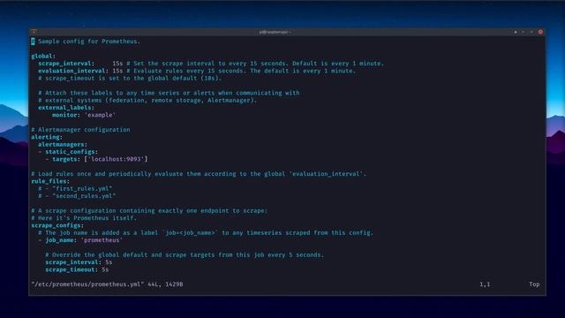This screenshot has height=318, width=565.
Task: Click the 'targets:' key
Action: point(66,159)
